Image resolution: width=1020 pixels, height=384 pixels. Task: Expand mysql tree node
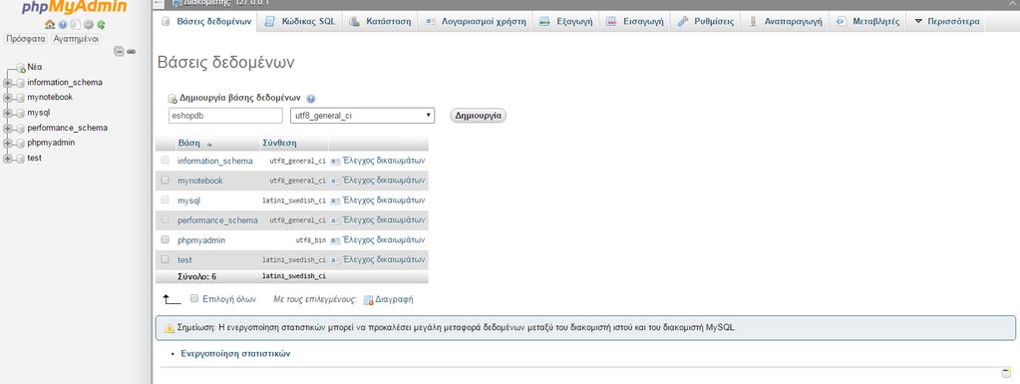pos(8,114)
